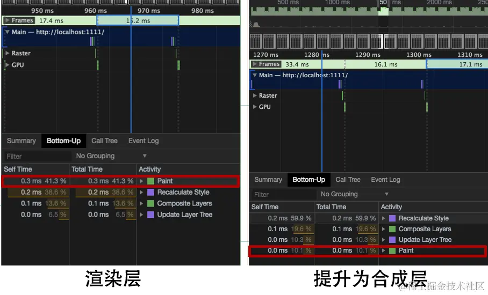The image size is (488, 295).
Task: Select the 16.2 ms frame in left panel
Action: pos(138,20)
